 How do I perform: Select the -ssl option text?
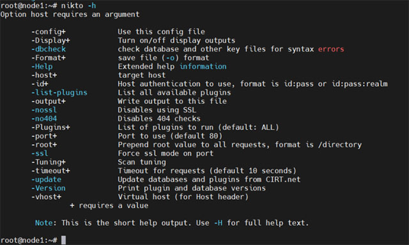[40, 153]
